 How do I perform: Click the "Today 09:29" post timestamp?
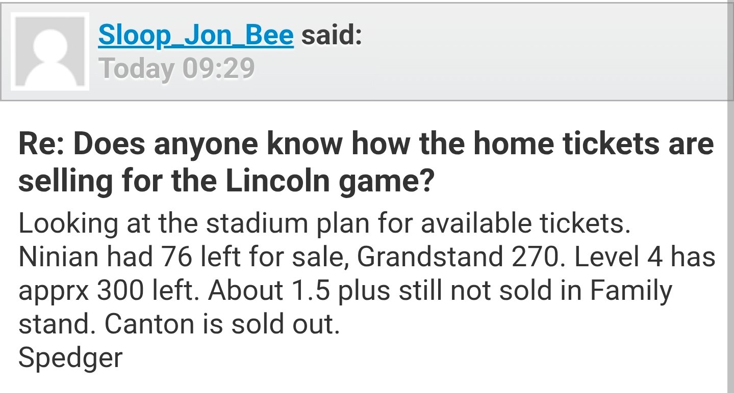click(x=177, y=68)
